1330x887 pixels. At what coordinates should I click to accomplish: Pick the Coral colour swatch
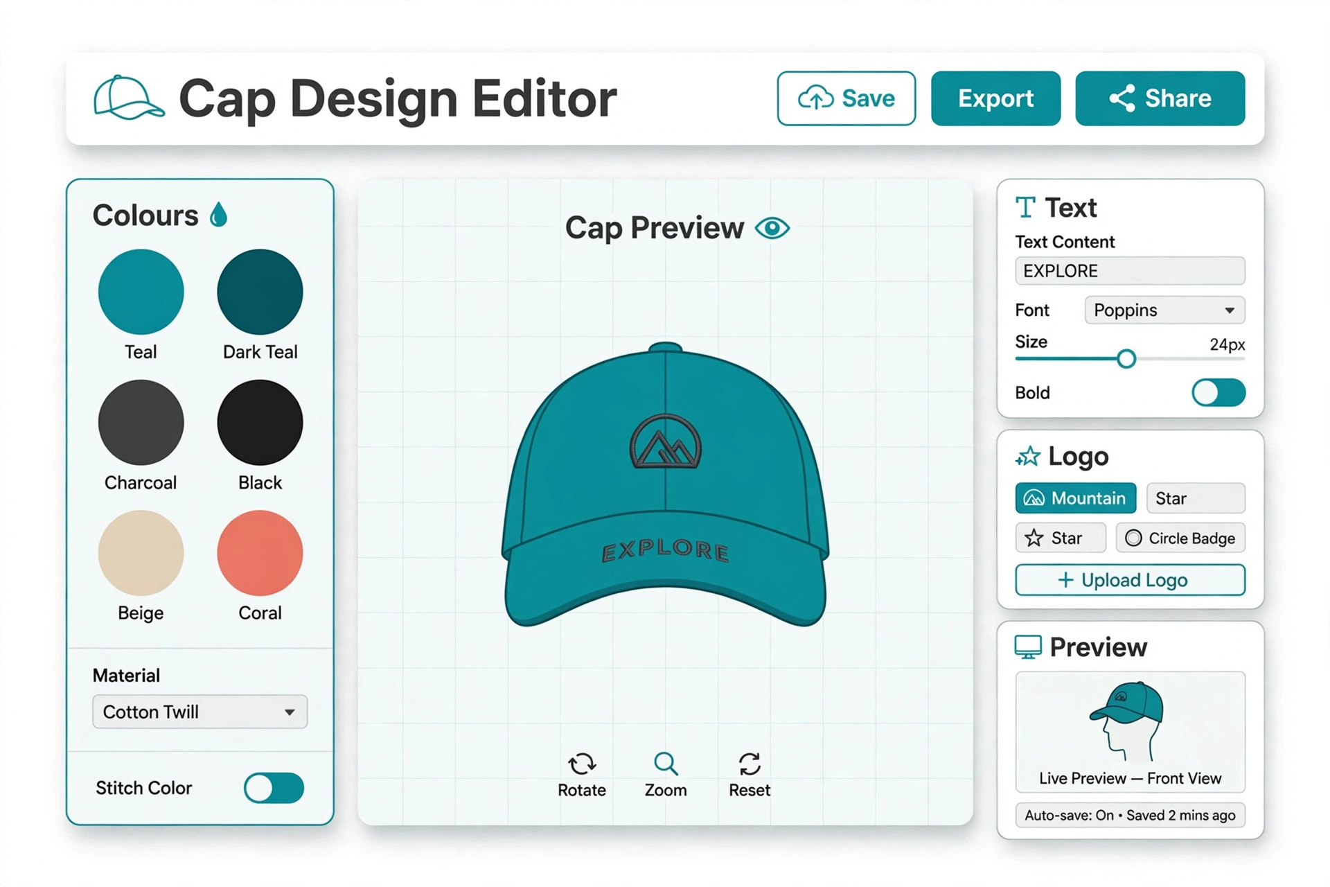pyautogui.click(x=260, y=553)
